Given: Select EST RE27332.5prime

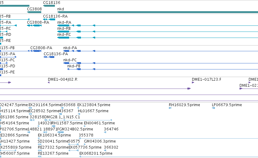Looking at the screenshot, I should [53, 148].
